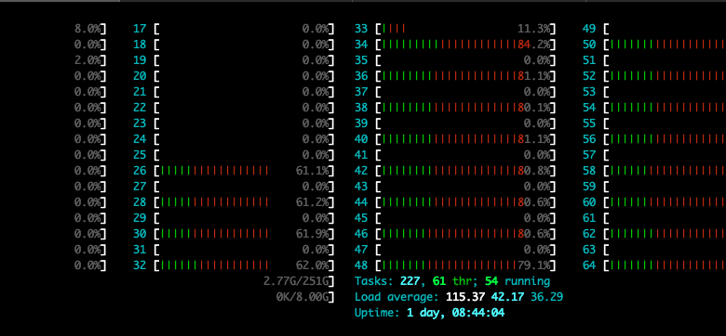The image size is (726, 336).
Task: Click the 11.3% value for CPU 33
Action: [534, 29]
